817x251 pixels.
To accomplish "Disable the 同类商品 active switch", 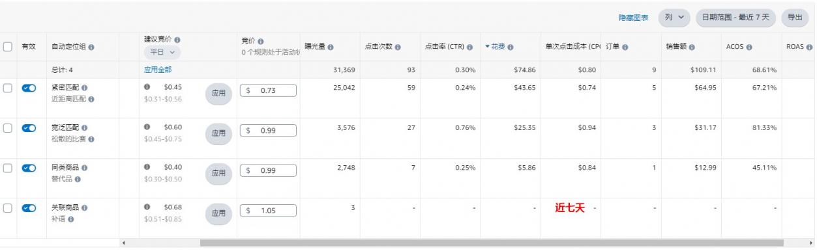I will click(x=29, y=168).
